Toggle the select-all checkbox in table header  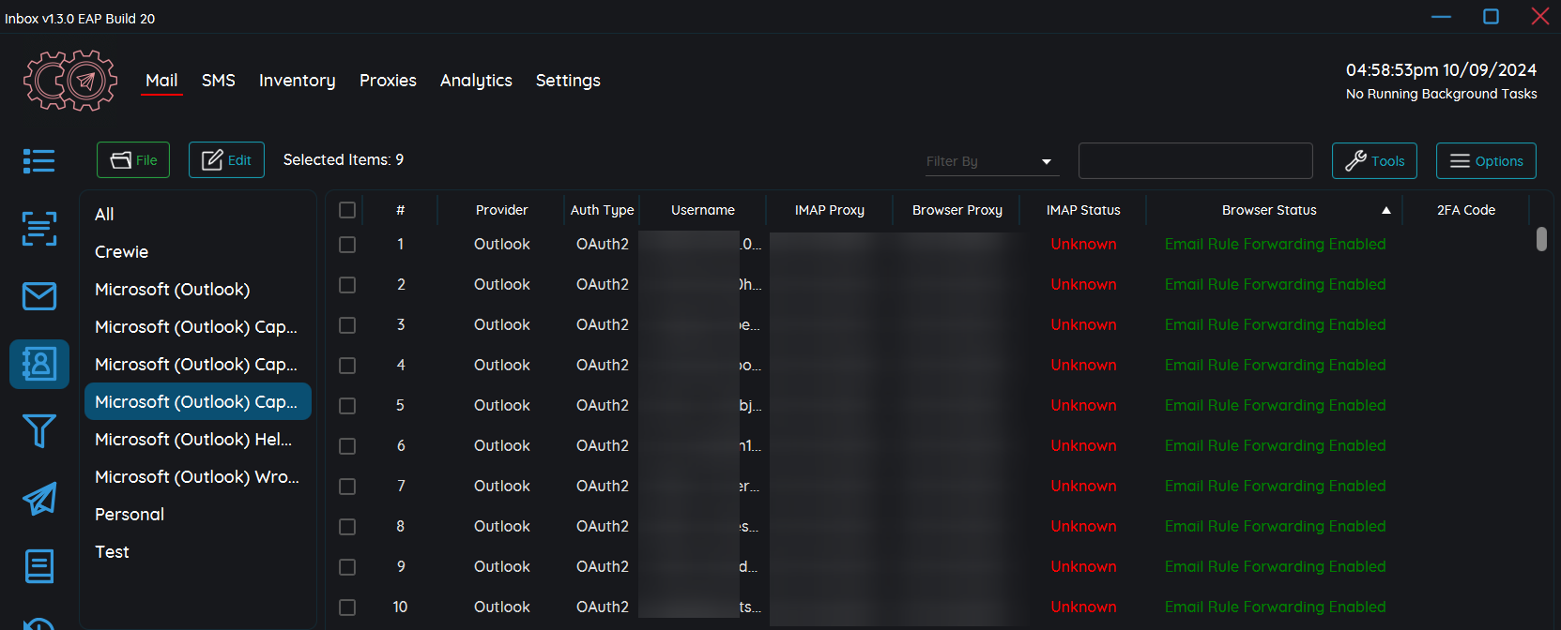click(x=347, y=210)
